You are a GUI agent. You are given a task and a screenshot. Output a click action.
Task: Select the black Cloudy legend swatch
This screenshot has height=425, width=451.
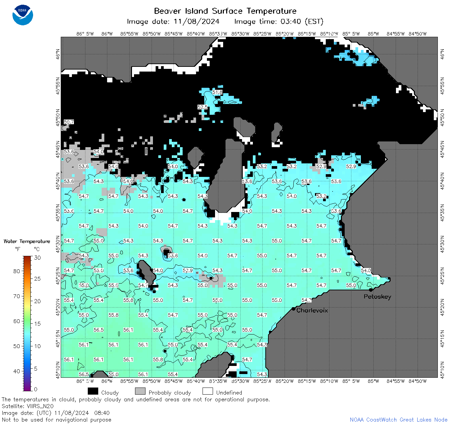point(93,391)
